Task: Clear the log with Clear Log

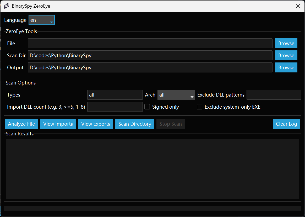Action: (286, 124)
